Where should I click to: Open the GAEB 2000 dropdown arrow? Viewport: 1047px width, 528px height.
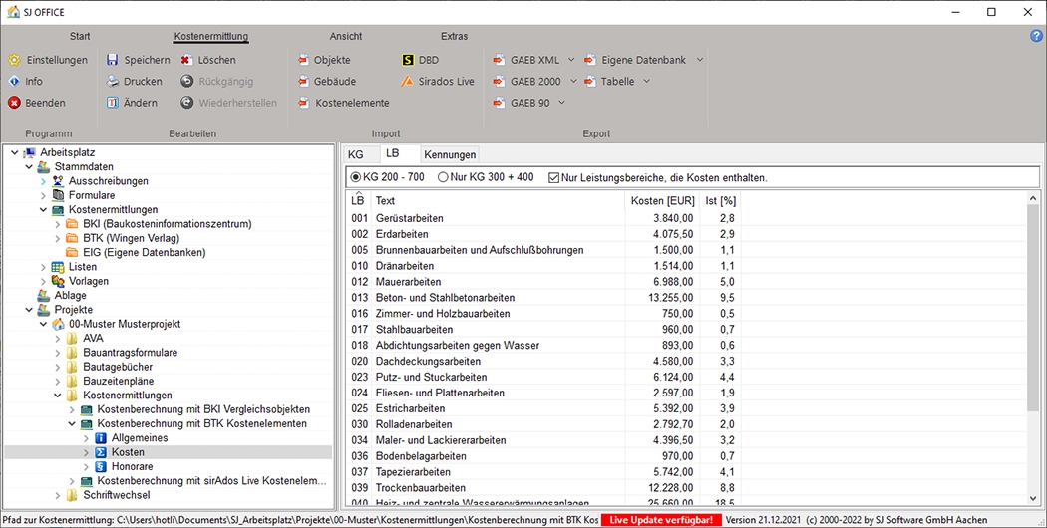[573, 82]
